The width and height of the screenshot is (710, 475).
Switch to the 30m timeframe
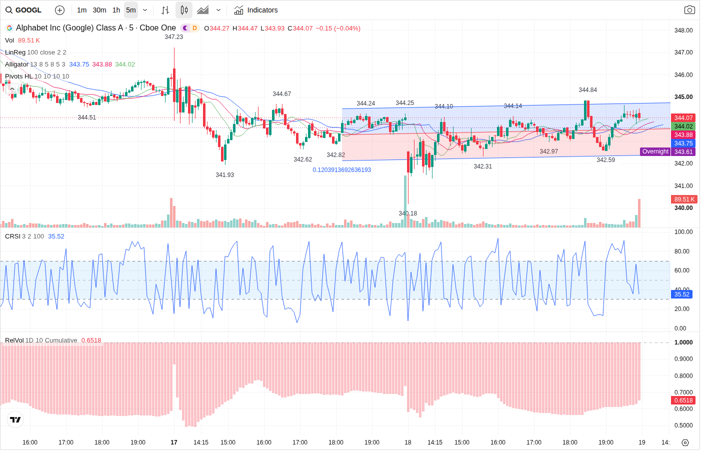point(99,10)
